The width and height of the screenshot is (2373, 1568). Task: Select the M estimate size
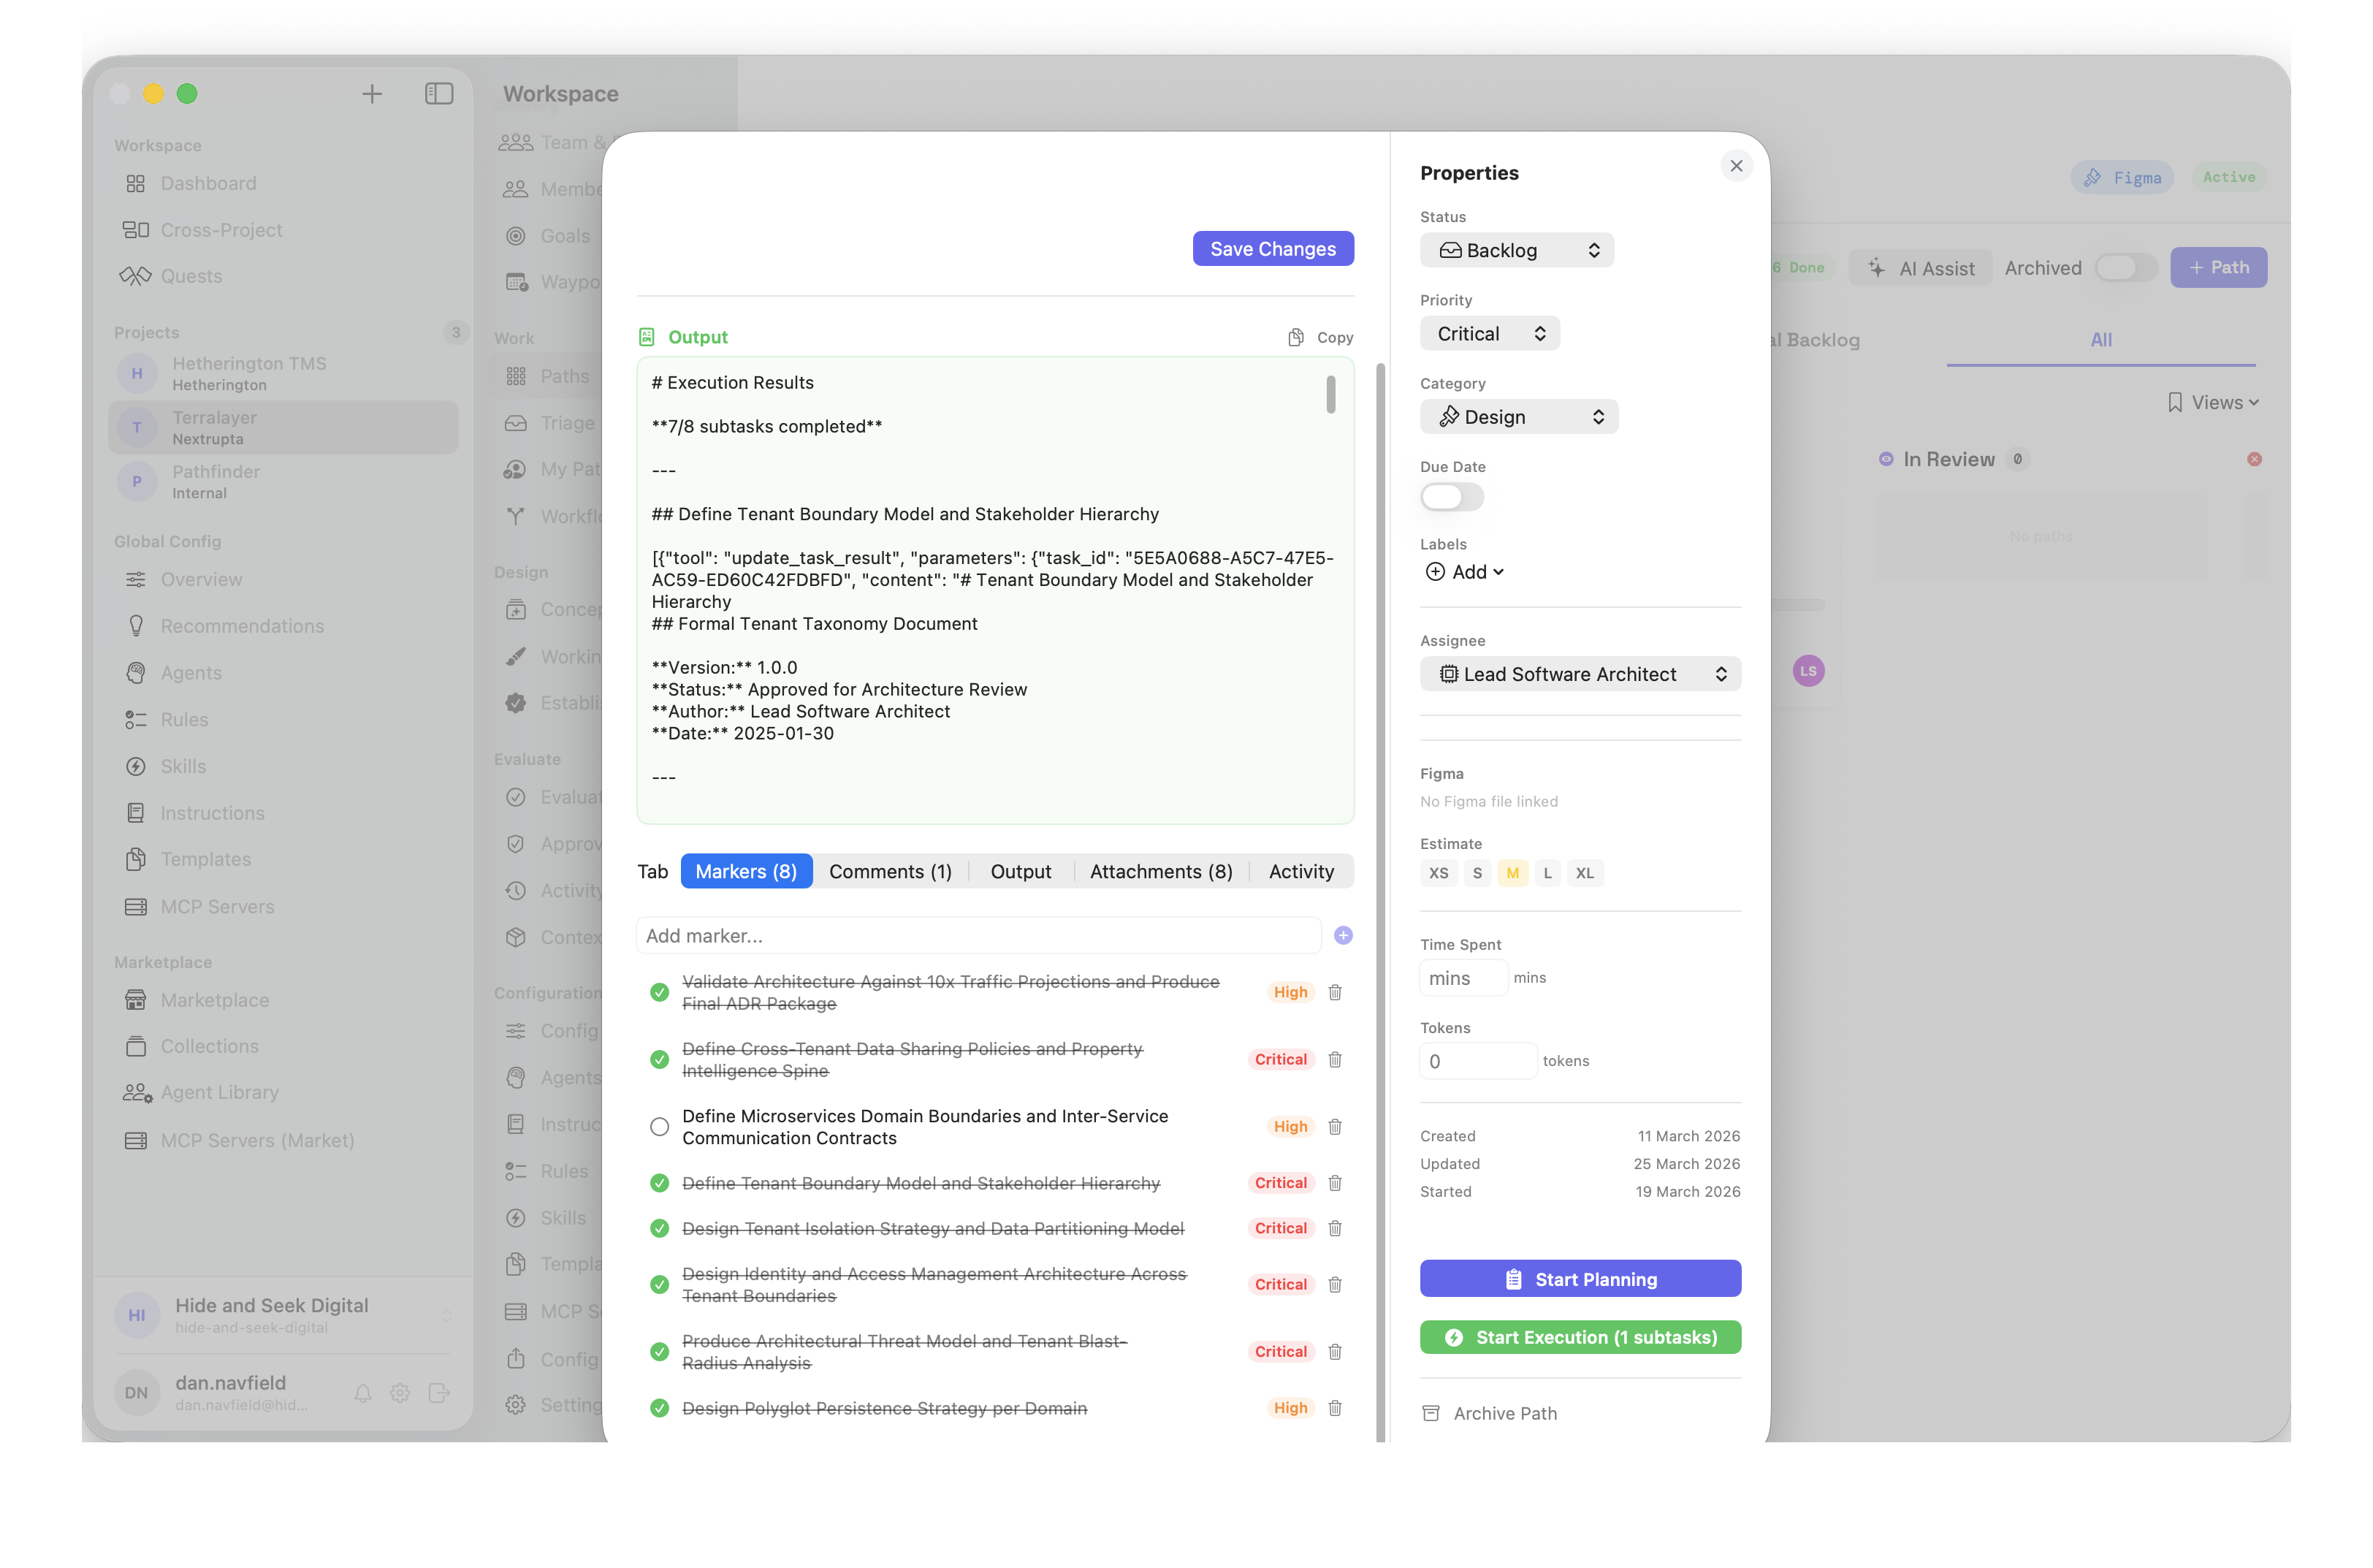(x=1512, y=873)
